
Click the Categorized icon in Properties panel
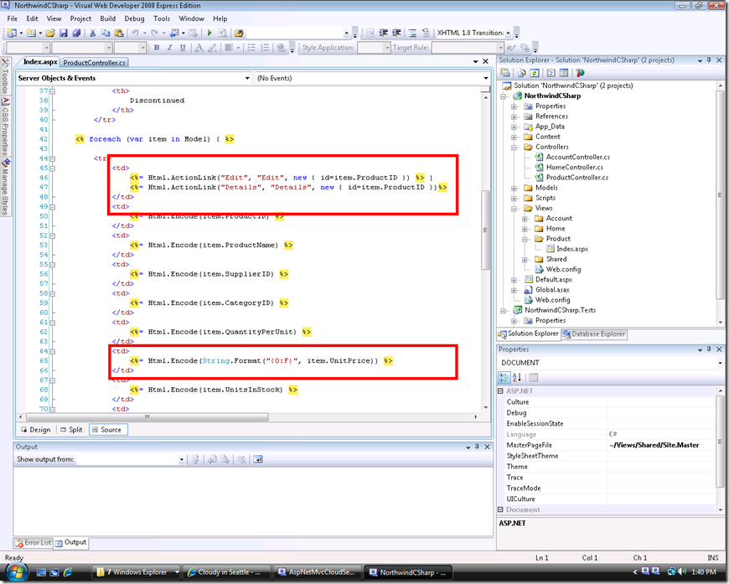point(504,378)
